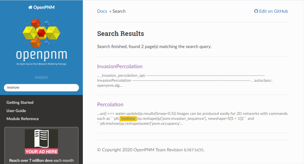Open the User Guide section
Viewport: 304px width, 164px height.
(16, 110)
